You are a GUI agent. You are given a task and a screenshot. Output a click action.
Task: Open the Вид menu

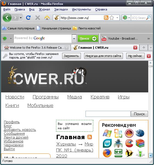(32, 9)
